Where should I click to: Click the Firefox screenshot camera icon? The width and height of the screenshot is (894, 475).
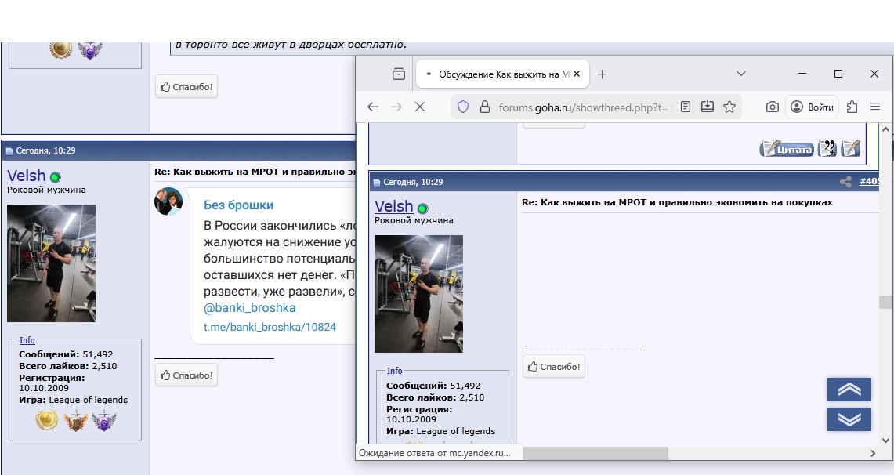coord(772,107)
